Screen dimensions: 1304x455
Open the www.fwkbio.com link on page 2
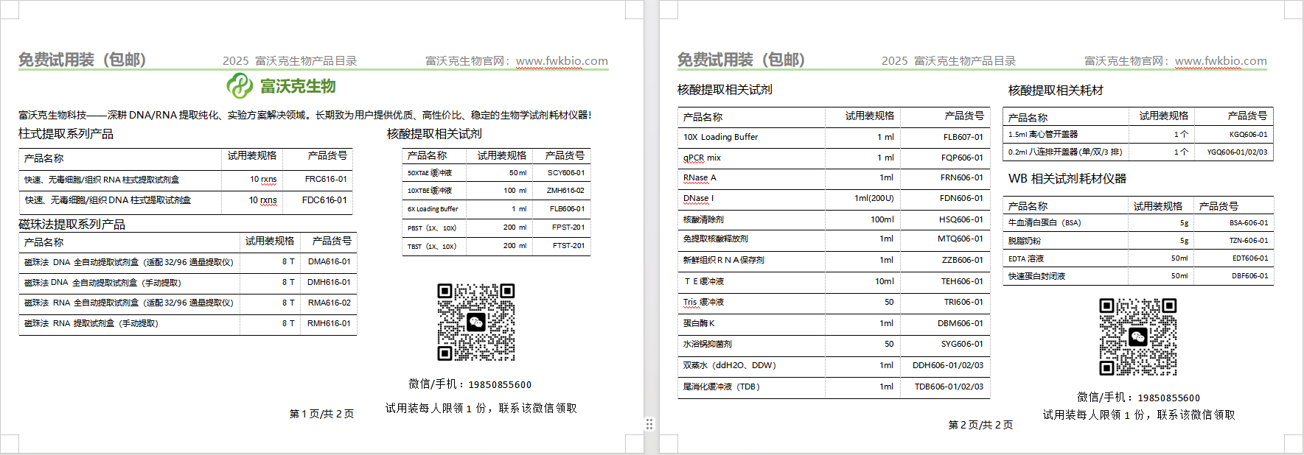tap(1221, 61)
